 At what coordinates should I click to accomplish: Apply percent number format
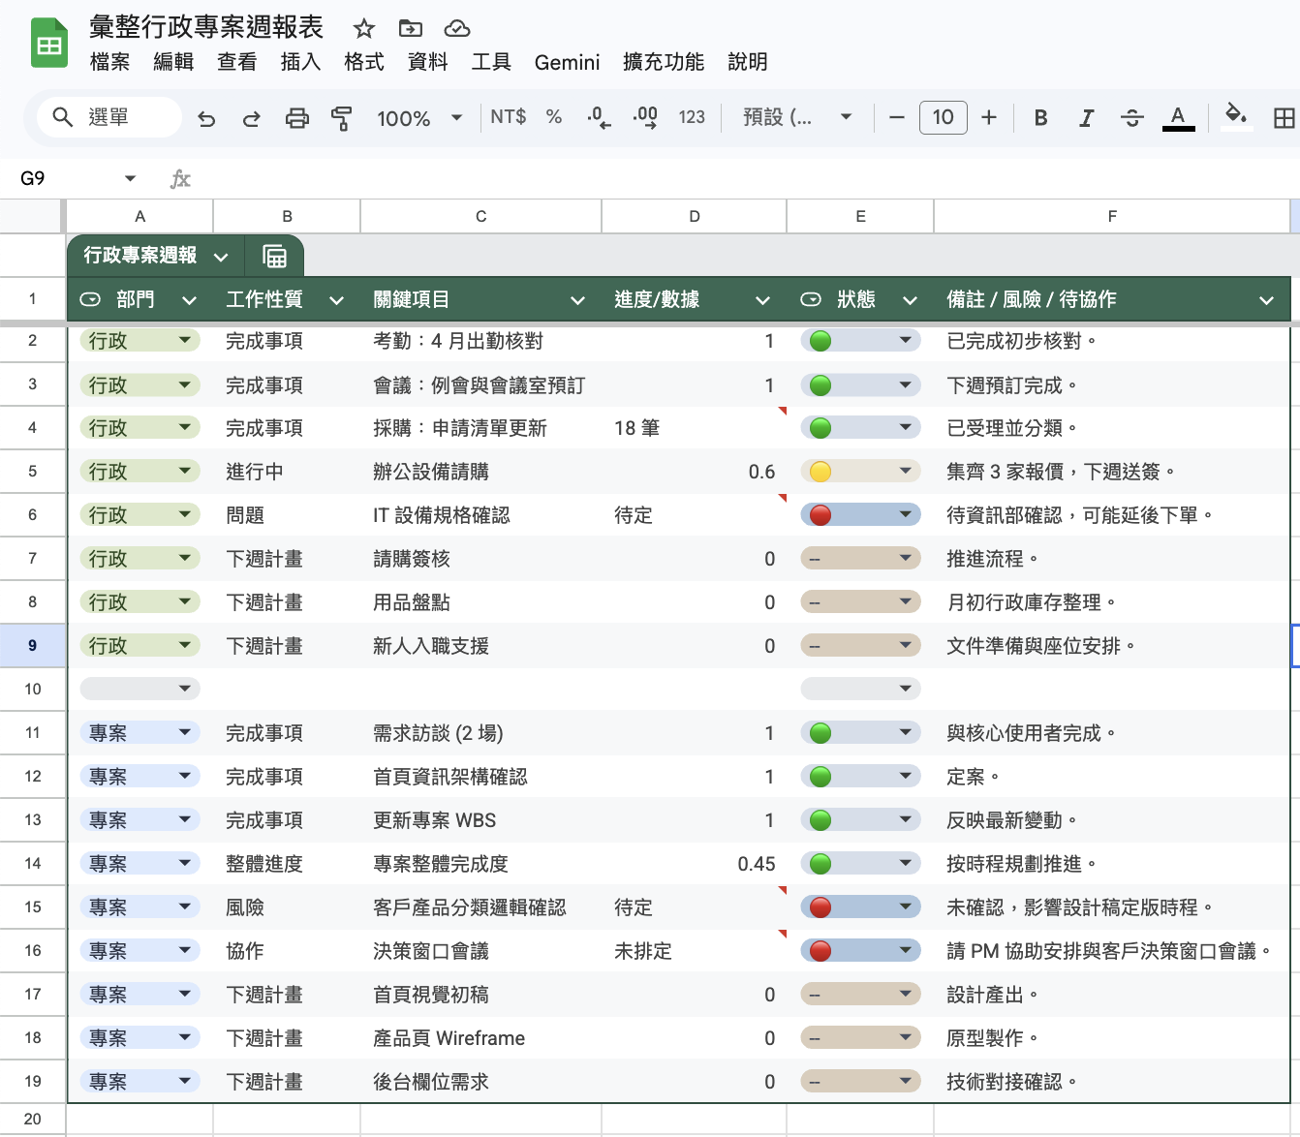pyautogui.click(x=553, y=117)
